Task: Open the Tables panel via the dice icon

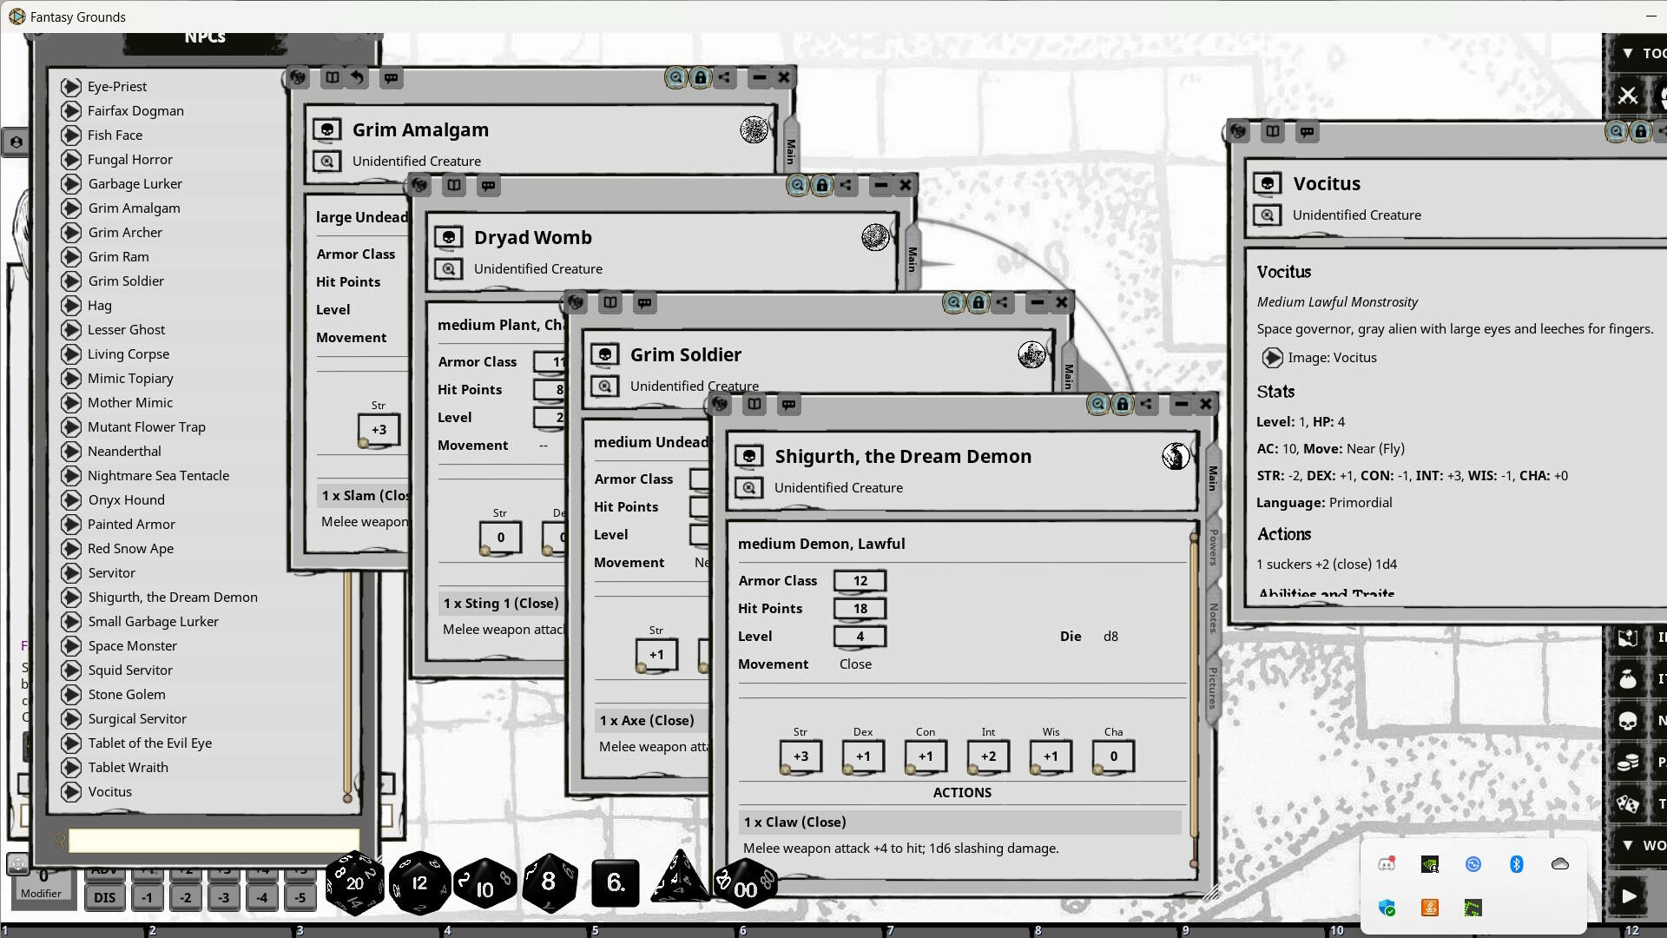Action: (x=1630, y=803)
